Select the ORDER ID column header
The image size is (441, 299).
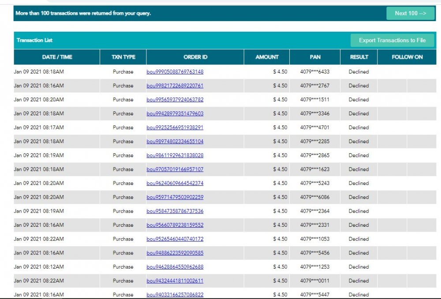195,57
